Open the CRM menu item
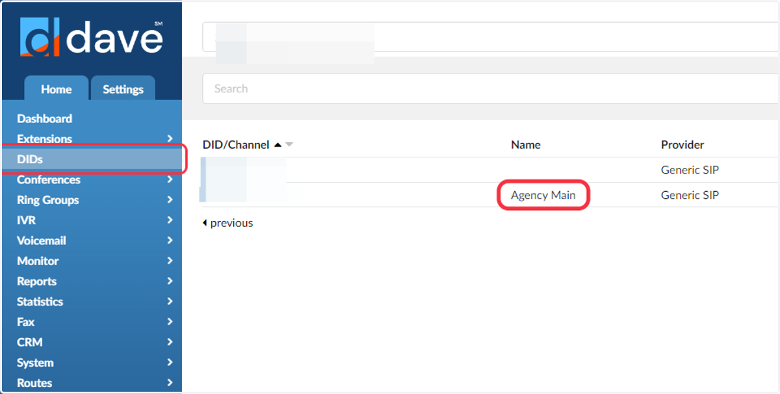 coord(29,342)
